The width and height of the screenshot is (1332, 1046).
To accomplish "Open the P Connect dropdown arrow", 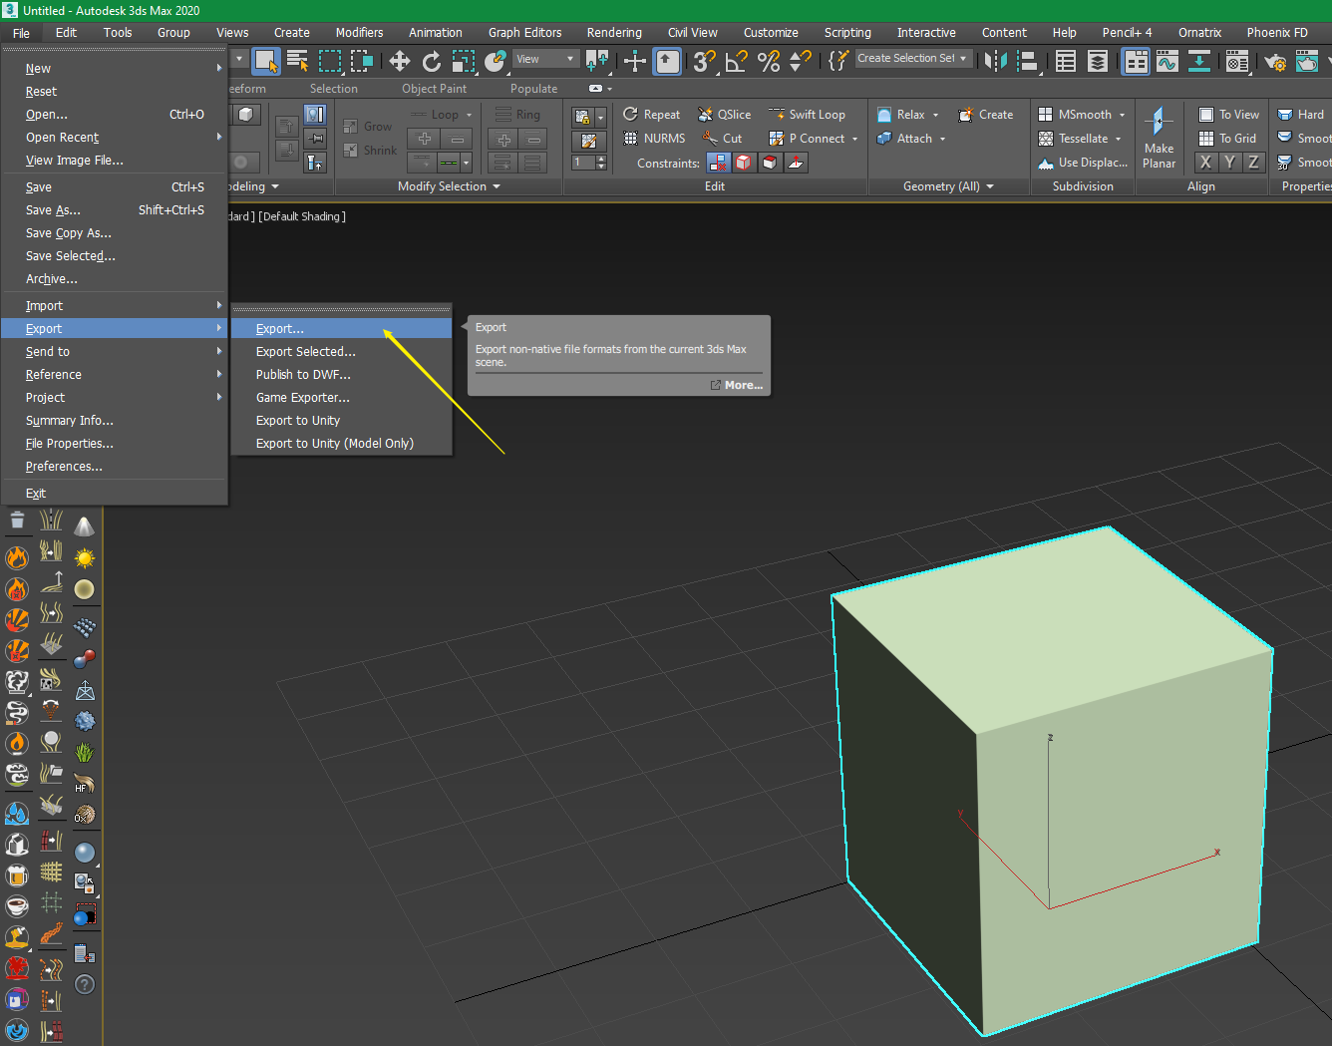I will tap(855, 139).
